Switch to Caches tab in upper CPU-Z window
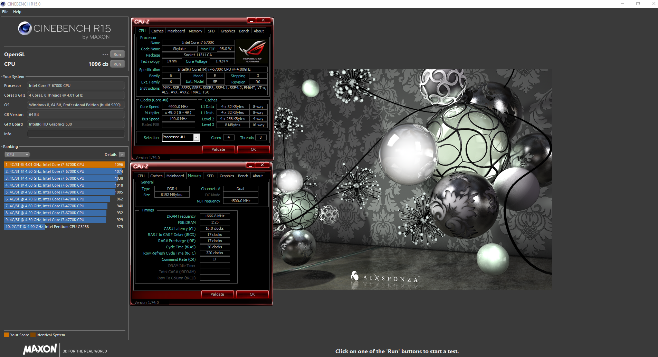Viewport: 658px width, 357px height. pos(158,31)
